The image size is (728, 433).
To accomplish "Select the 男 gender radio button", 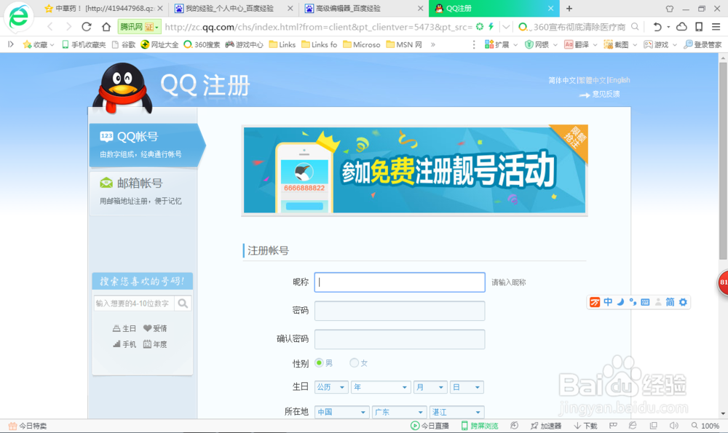I will tap(319, 363).
